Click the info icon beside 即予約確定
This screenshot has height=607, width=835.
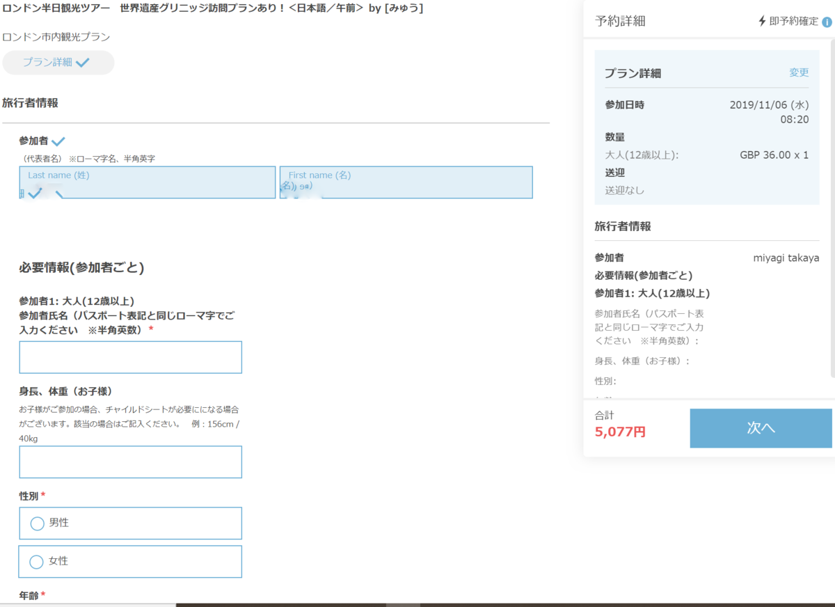(x=828, y=21)
